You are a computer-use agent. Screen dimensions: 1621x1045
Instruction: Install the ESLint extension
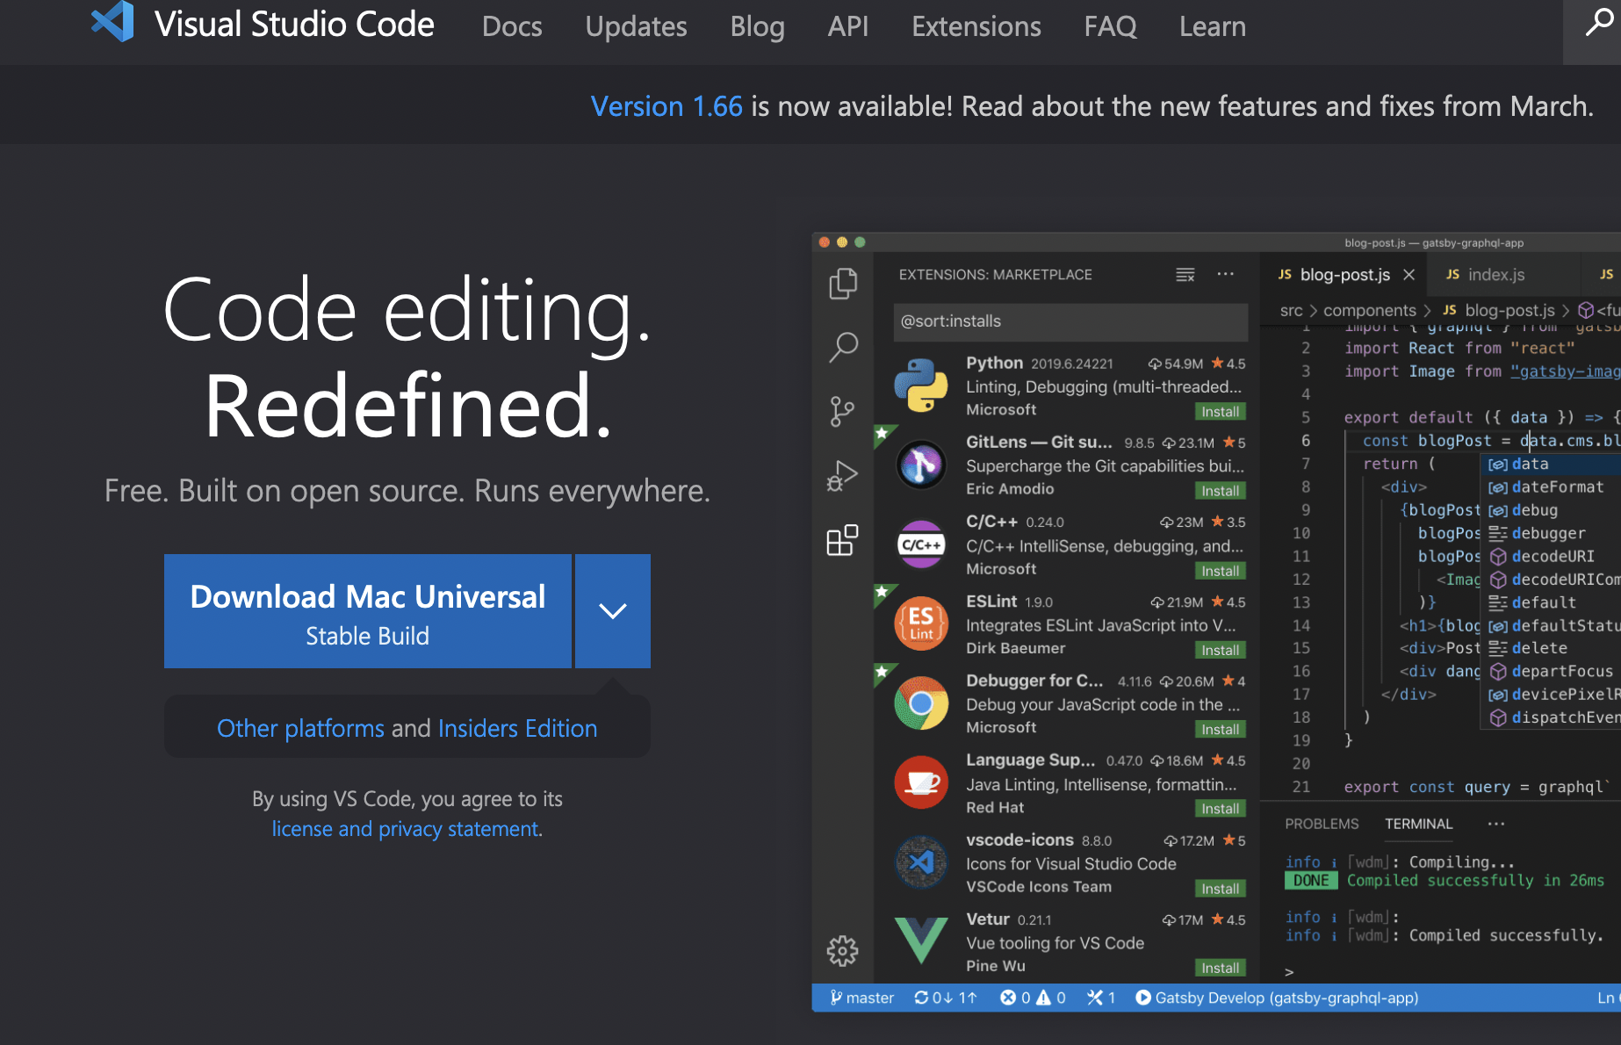1221,650
